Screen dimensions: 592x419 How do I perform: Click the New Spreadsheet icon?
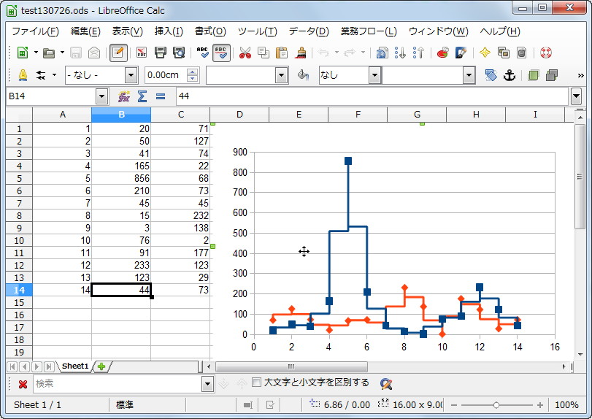(x=23, y=53)
